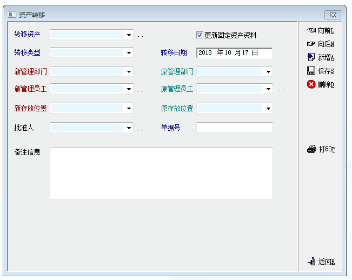Open the 转移资产 dropdown list
352x280 pixels.
point(129,35)
